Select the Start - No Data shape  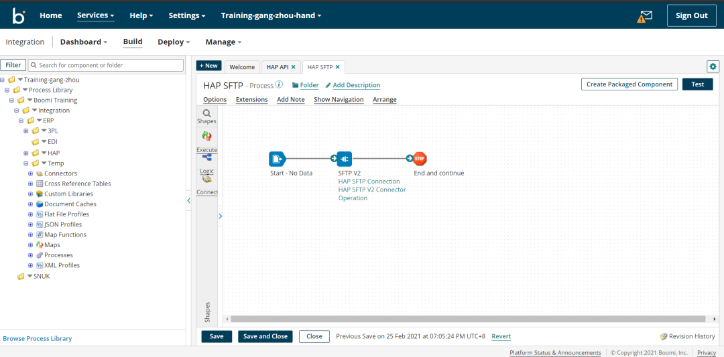click(x=277, y=159)
